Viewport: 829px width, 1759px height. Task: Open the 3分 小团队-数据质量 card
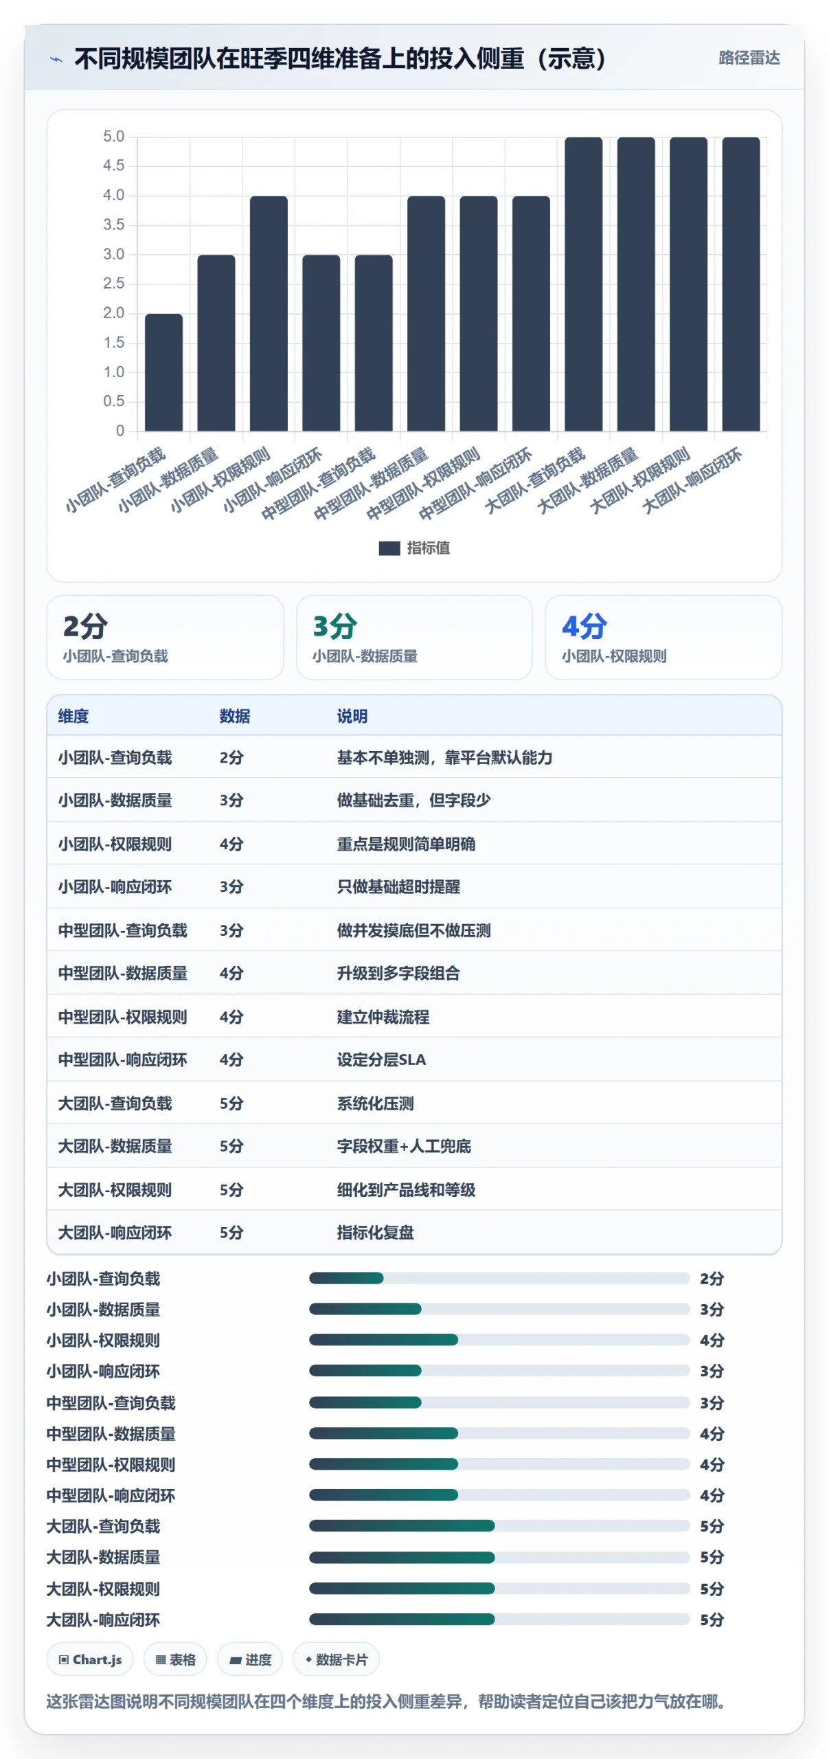(x=414, y=637)
